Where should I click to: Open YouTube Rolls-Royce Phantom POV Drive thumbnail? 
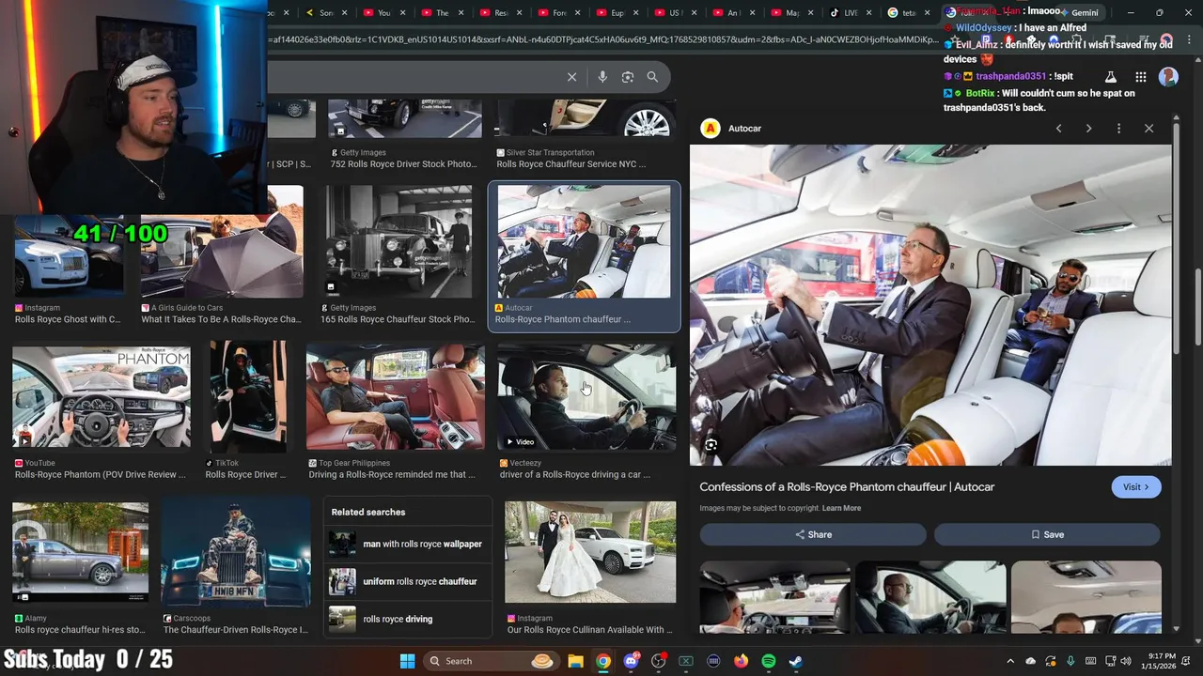102,396
